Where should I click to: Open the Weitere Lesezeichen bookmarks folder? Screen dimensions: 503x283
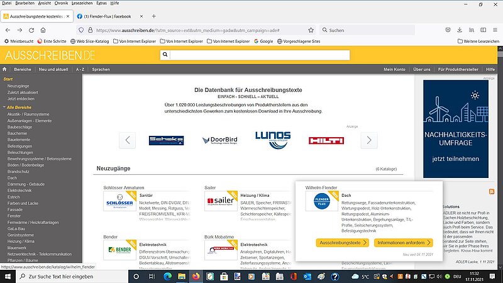point(478,41)
